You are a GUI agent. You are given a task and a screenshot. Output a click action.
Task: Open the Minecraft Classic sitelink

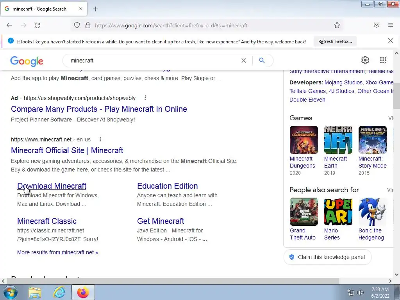pos(47,221)
